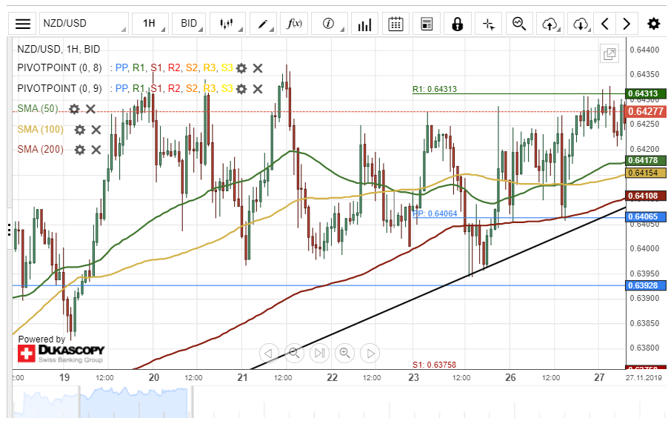The height and width of the screenshot is (421, 668).
Task: Pan chart left with arrow button
Action: (268, 353)
